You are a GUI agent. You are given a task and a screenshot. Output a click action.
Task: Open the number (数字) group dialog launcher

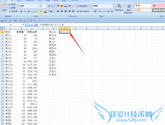click(x=113, y=16)
